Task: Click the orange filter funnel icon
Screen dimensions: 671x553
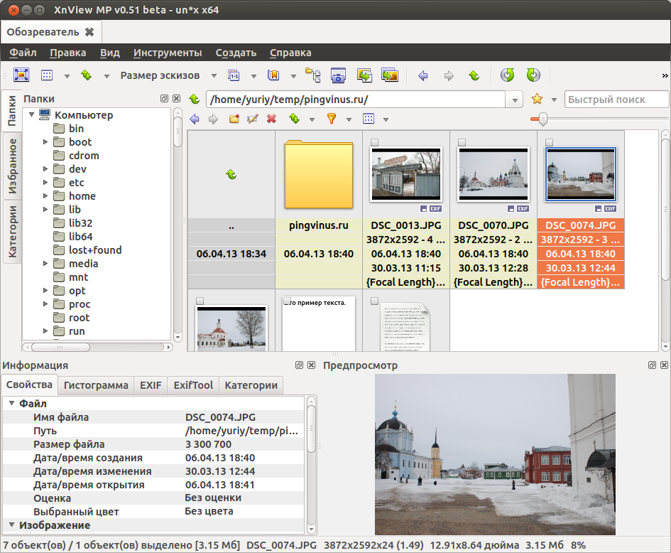Action: click(x=331, y=119)
